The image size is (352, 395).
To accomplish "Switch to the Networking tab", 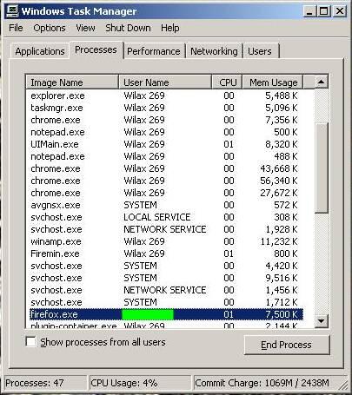I will coord(214,51).
